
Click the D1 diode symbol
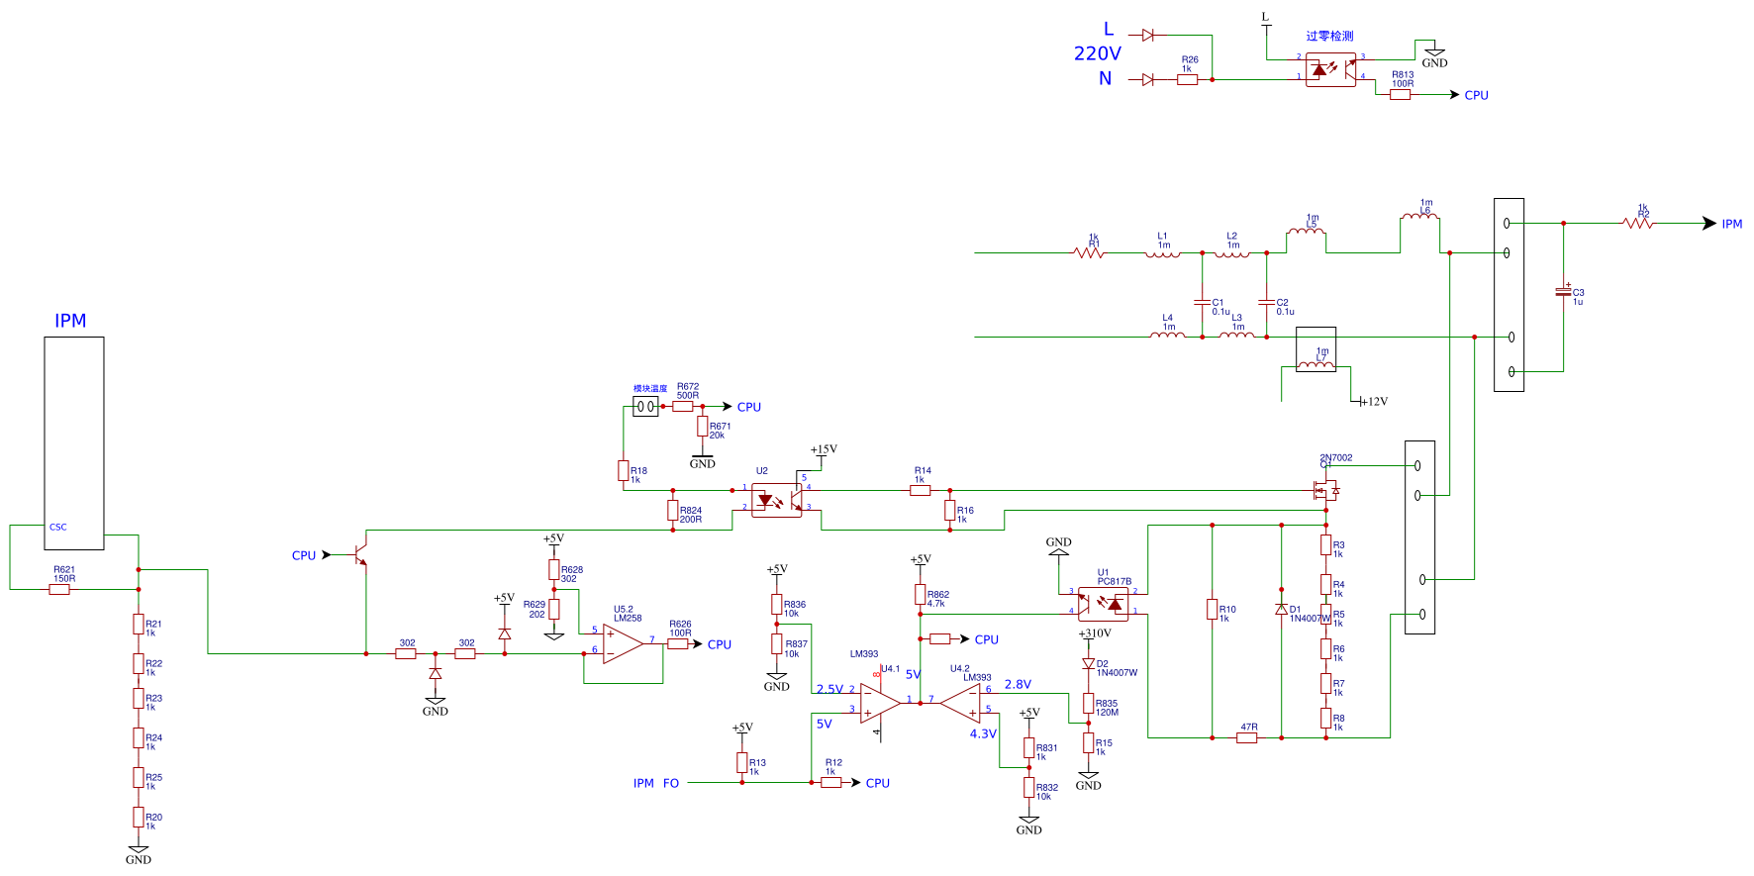click(1281, 610)
